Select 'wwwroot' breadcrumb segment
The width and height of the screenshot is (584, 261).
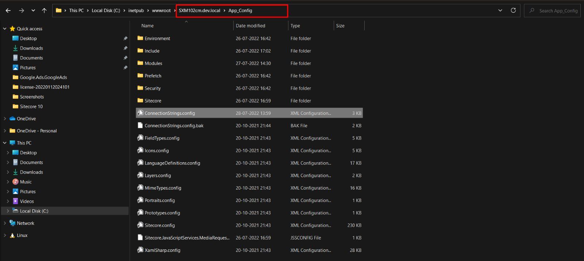click(x=161, y=11)
